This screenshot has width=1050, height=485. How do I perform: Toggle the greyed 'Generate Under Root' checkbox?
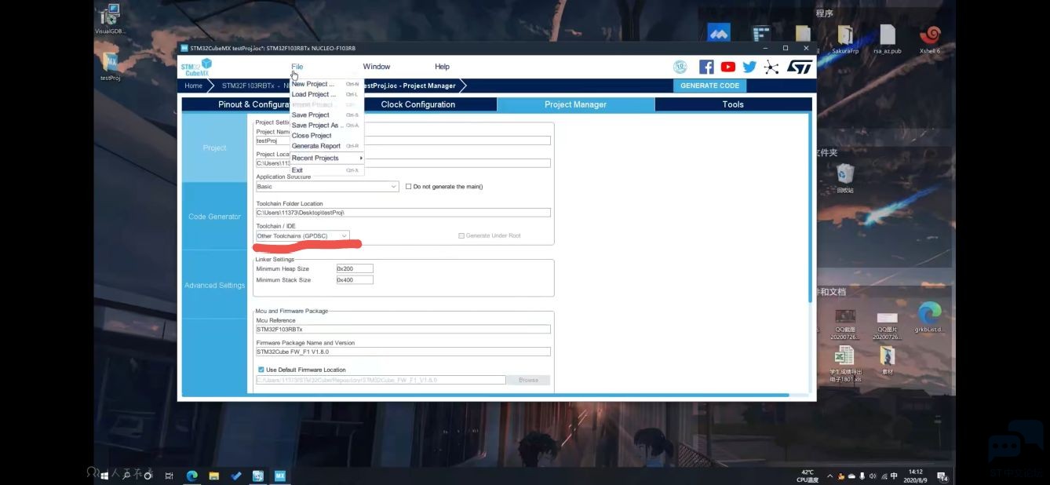(x=461, y=235)
